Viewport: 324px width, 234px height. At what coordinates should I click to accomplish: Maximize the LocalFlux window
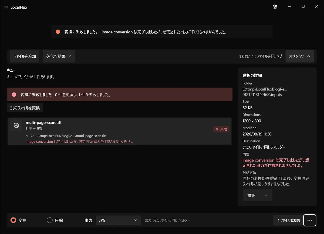tap(303, 7)
